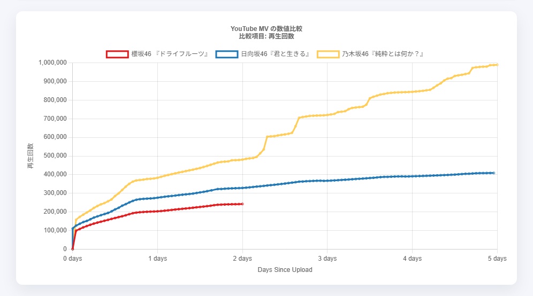This screenshot has width=533, height=296.
Task: Click the blue 日向坂46 legend color box
Action: [x=227, y=54]
